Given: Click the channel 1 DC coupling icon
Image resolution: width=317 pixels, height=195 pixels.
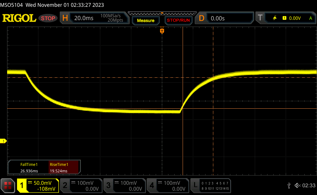Looking at the screenshot, I should click(30, 183).
